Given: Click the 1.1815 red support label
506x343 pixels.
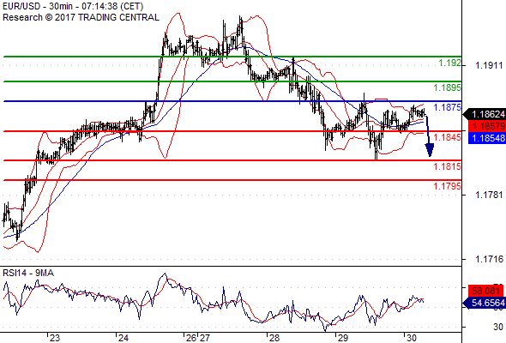Looking at the screenshot, I should pyautogui.click(x=448, y=166).
